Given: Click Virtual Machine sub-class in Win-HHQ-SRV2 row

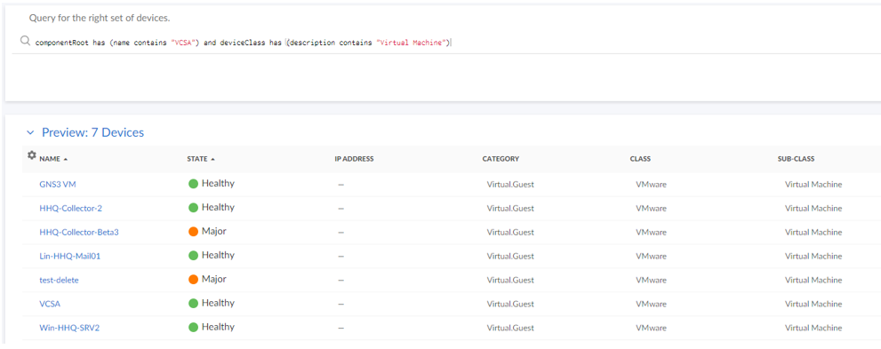Looking at the screenshot, I should 813,328.
